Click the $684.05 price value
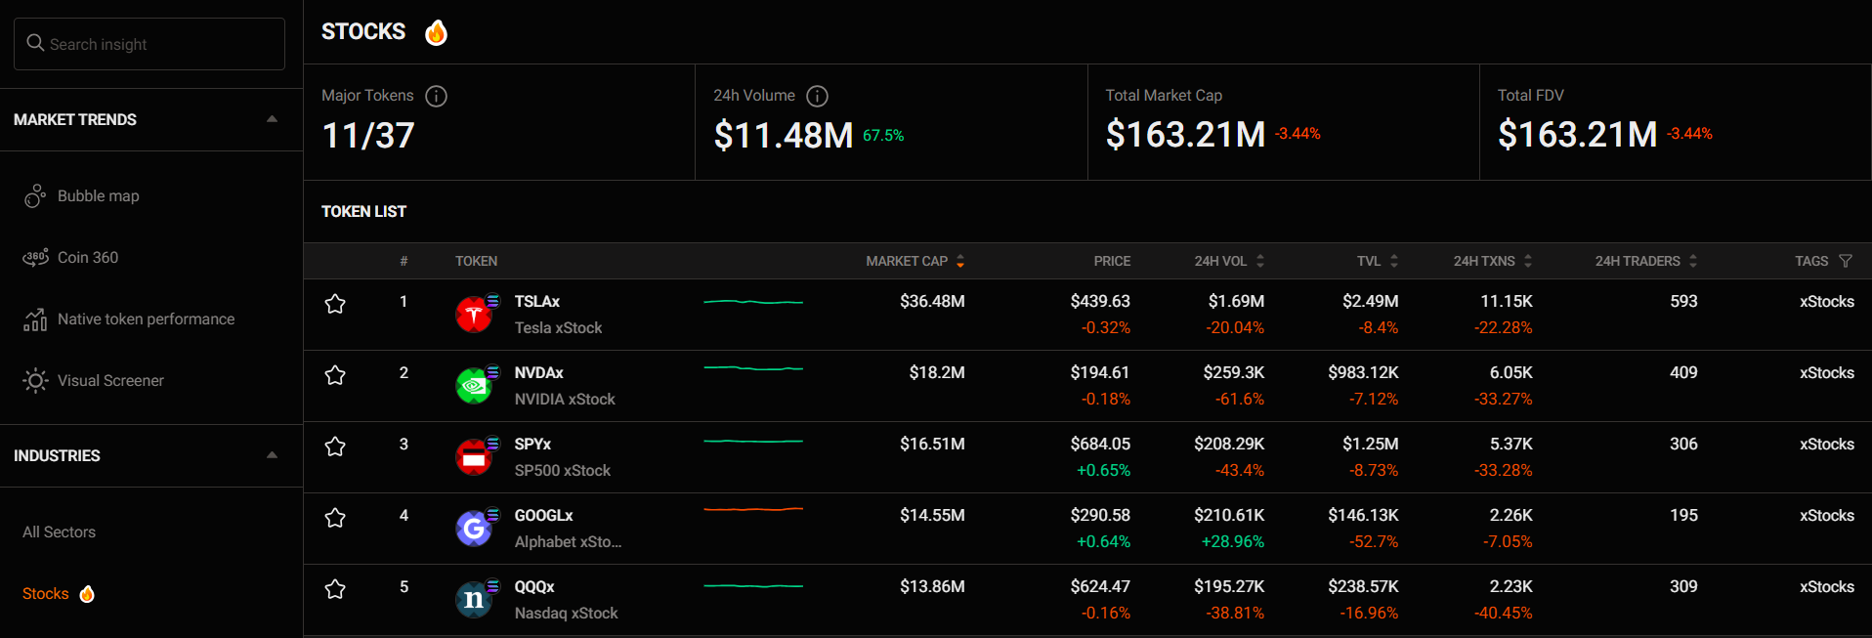 [1100, 445]
